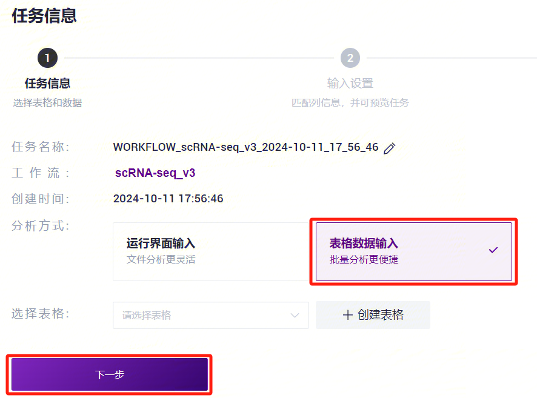Viewport: 537px width, 398px height.
Task: Click the 创建表格 button
Action: pos(373,315)
